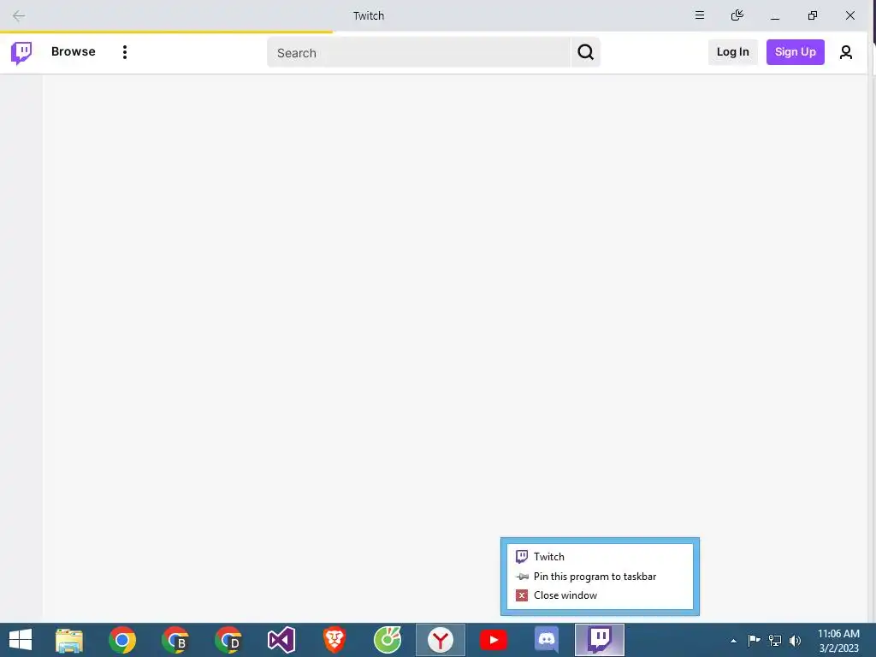Open the three-dot more options menu
The height and width of the screenshot is (657, 876).
(125, 52)
